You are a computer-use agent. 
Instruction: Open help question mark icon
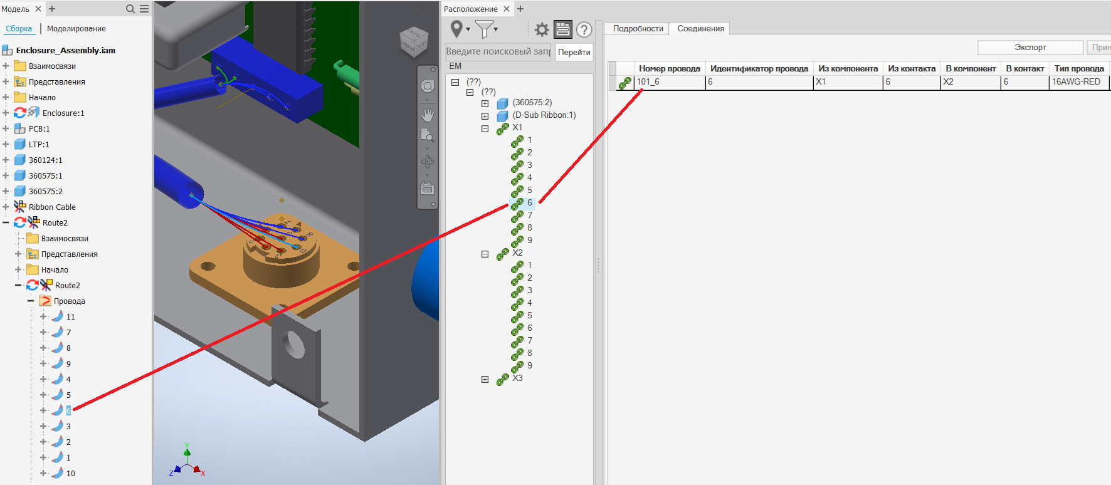click(584, 29)
